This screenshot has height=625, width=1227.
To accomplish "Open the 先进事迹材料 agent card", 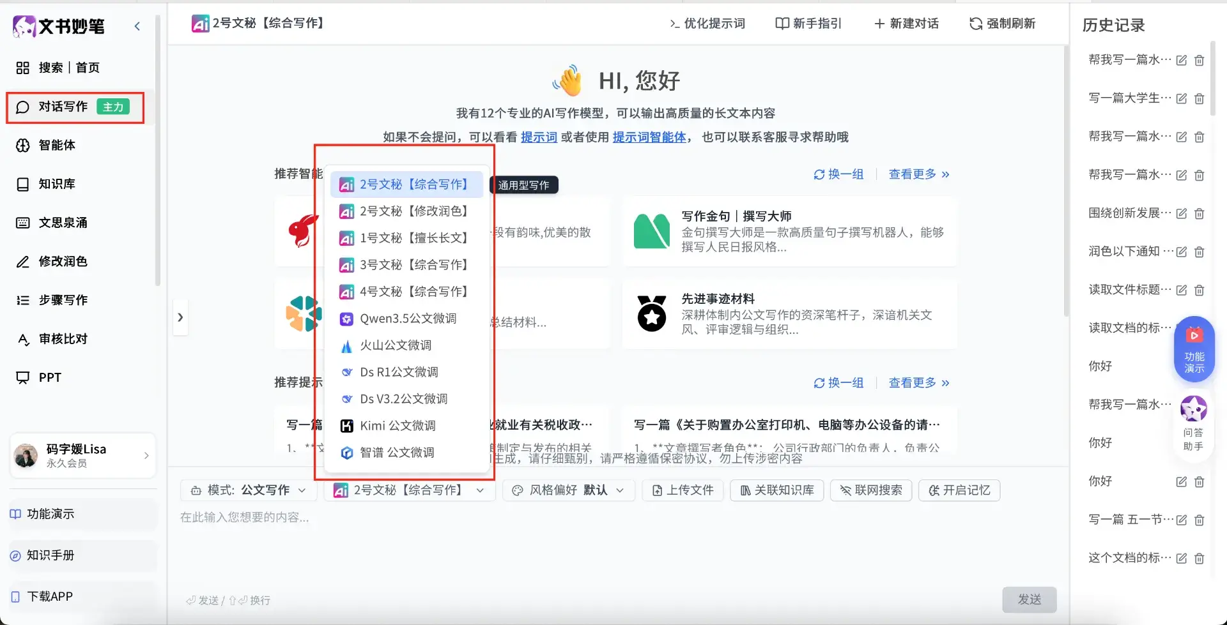I will click(x=789, y=314).
